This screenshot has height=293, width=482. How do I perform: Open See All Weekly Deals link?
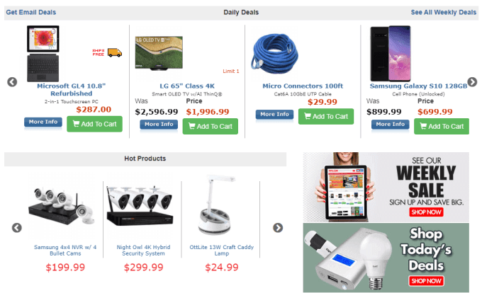[444, 12]
